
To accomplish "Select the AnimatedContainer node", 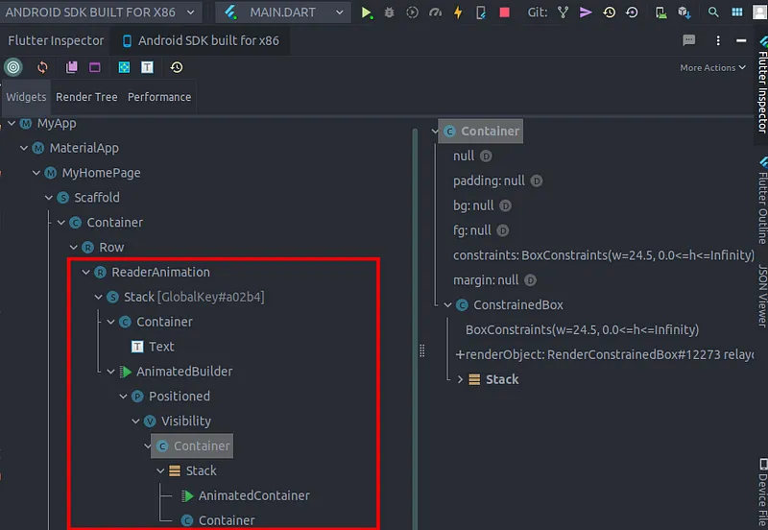I will 245,495.
